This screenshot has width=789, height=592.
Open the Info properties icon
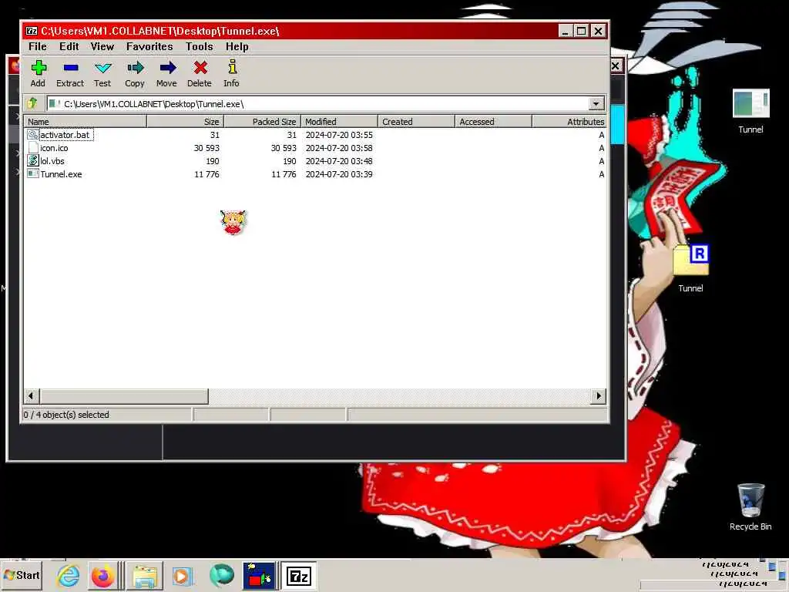(232, 67)
